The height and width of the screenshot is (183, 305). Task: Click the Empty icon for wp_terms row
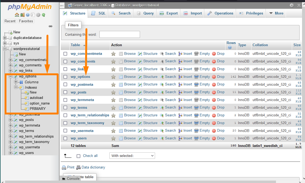pyautogui.click(x=196, y=107)
